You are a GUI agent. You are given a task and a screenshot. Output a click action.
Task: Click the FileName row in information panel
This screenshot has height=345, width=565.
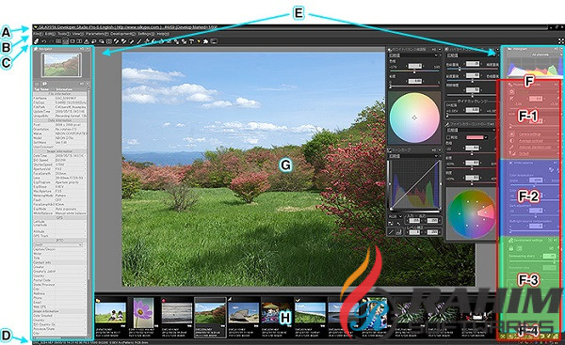[60, 98]
